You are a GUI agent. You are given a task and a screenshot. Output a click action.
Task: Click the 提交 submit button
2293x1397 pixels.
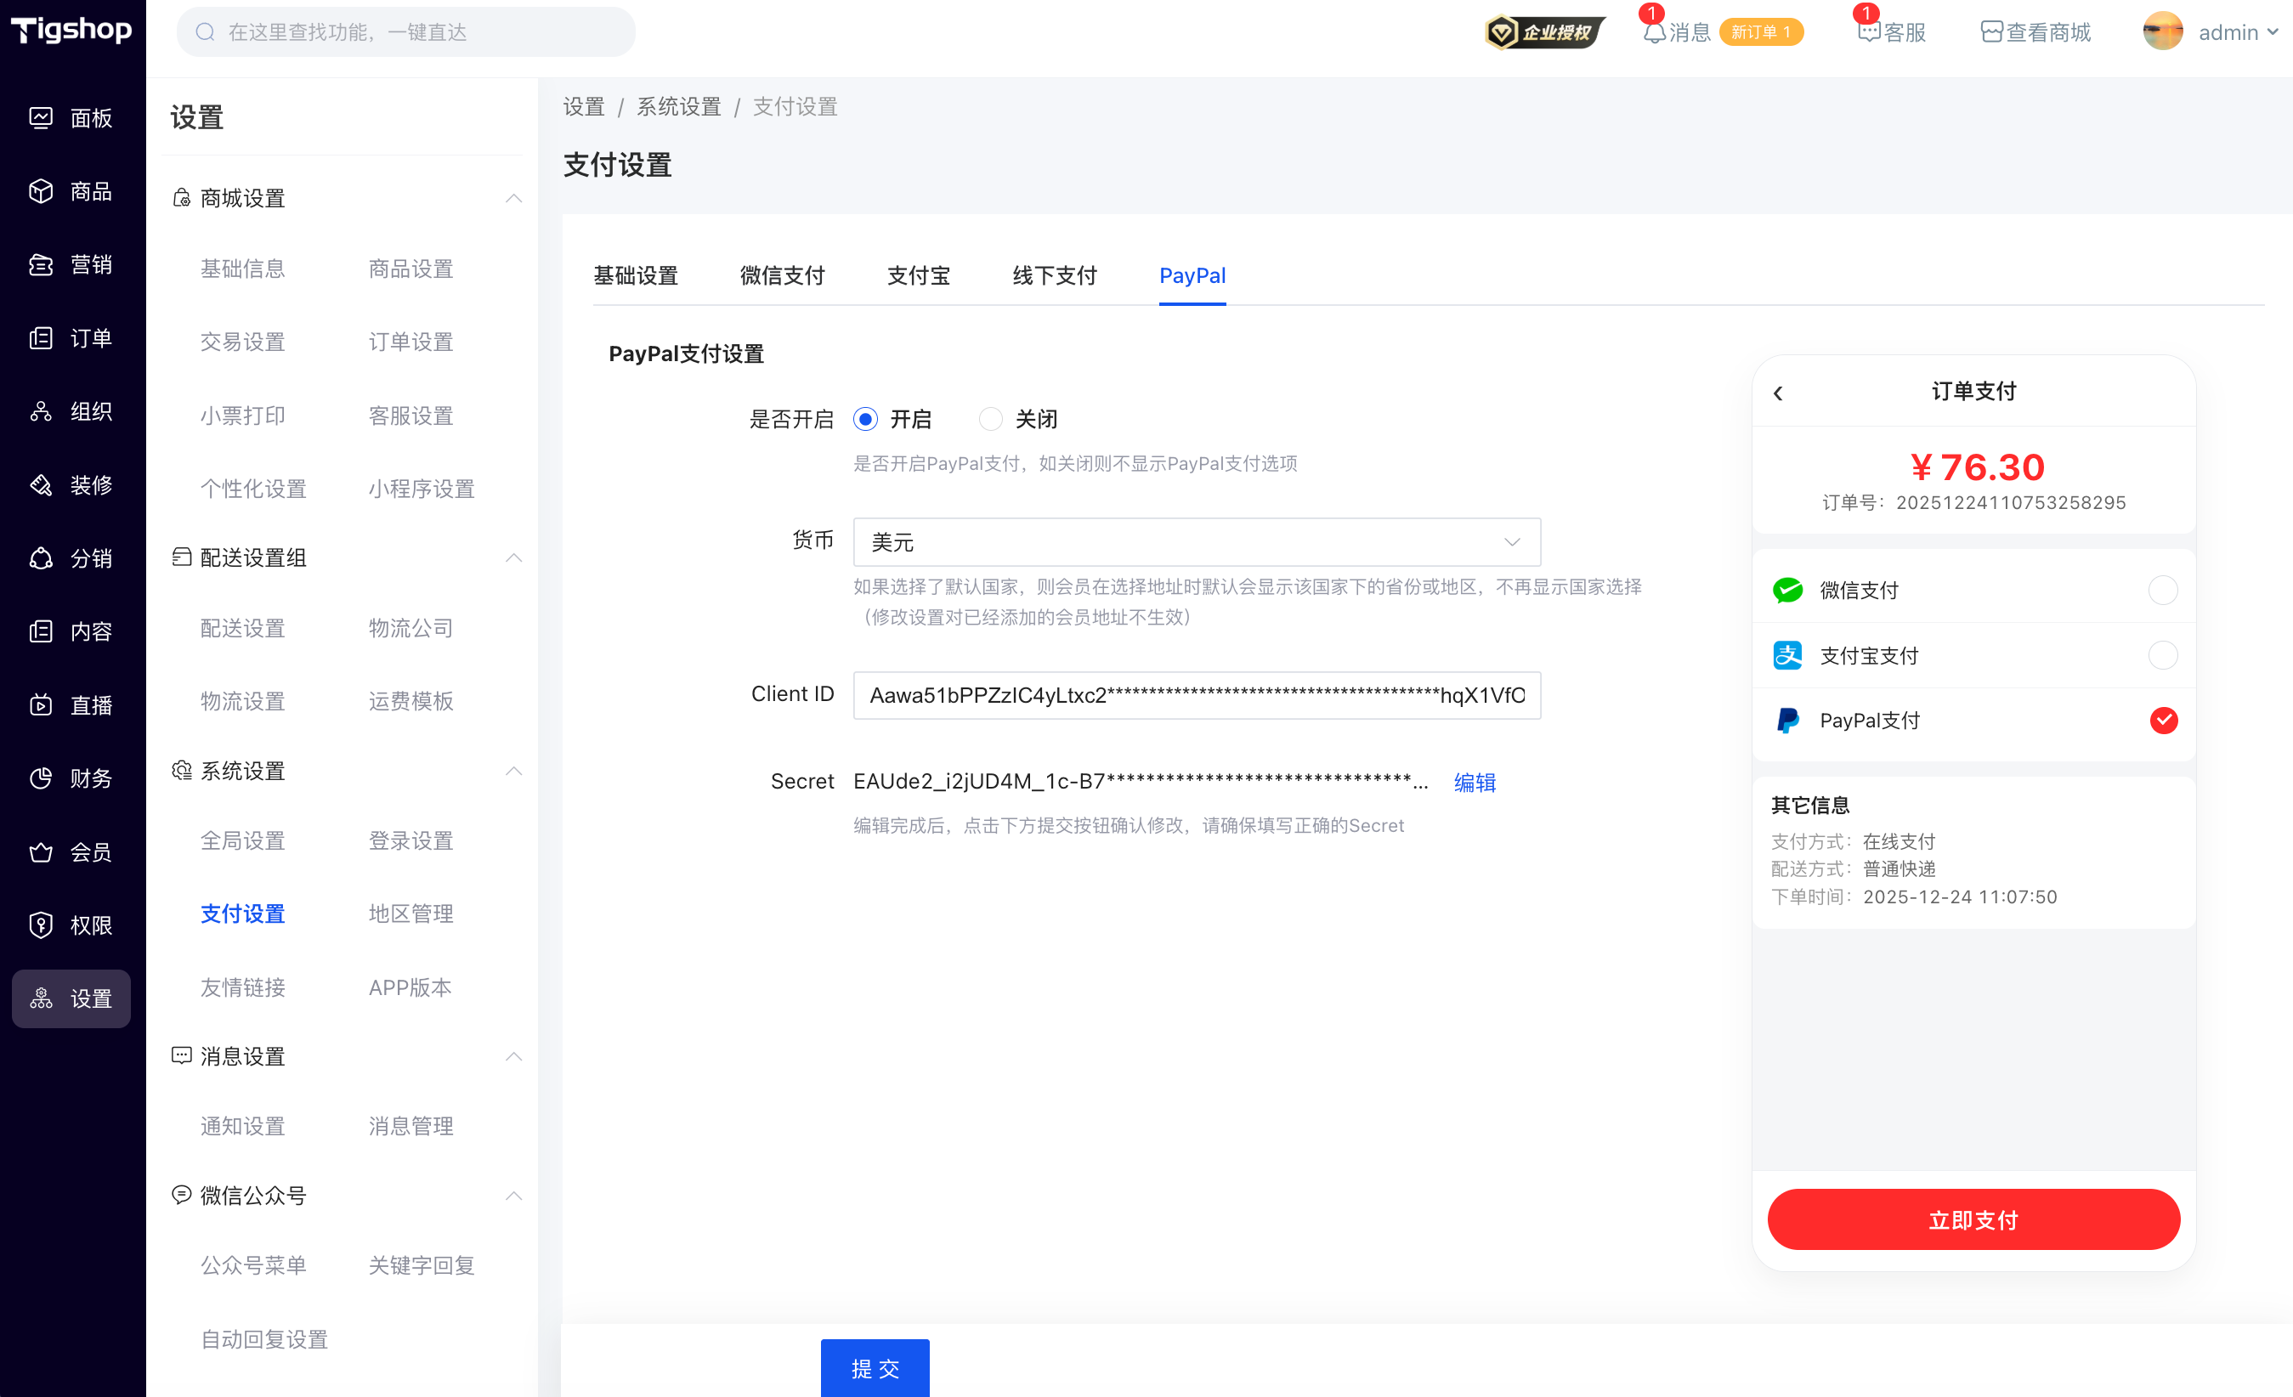[x=875, y=1368]
